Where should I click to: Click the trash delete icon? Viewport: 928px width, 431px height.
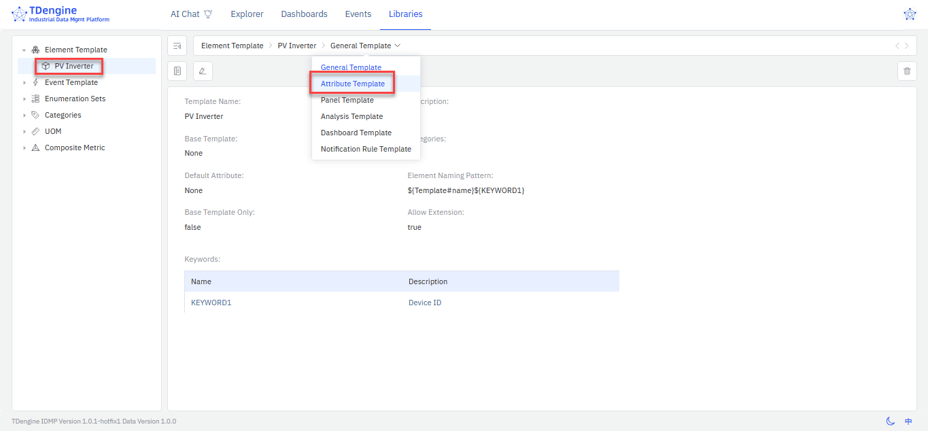[907, 71]
